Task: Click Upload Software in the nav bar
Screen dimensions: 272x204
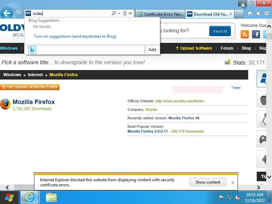Action: click(194, 48)
